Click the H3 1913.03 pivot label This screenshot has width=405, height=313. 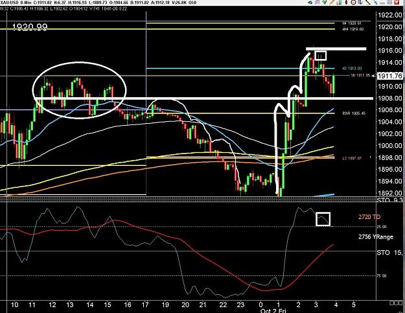352,69
